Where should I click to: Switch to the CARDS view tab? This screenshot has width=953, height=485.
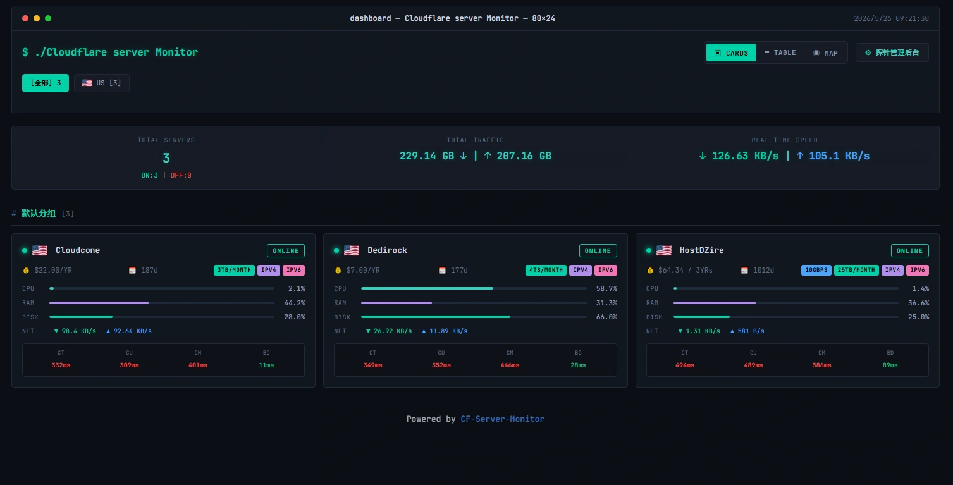[731, 53]
